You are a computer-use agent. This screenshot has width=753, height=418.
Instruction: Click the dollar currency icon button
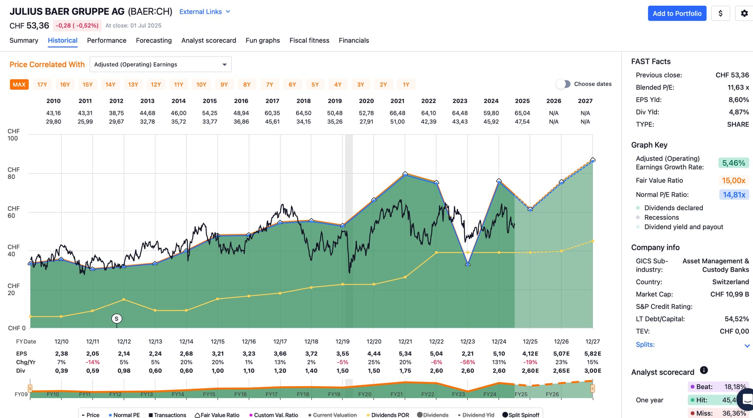pyautogui.click(x=720, y=13)
